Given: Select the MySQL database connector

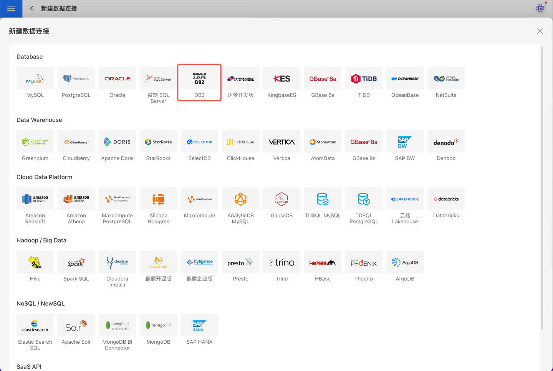Looking at the screenshot, I should tap(35, 79).
